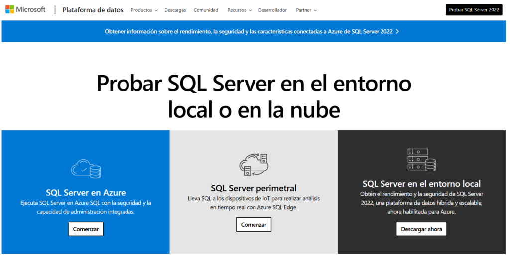Image resolution: width=510 pixels, height=256 pixels.
Task: Click the arrow chevron in the blue banner
Action: point(397,31)
